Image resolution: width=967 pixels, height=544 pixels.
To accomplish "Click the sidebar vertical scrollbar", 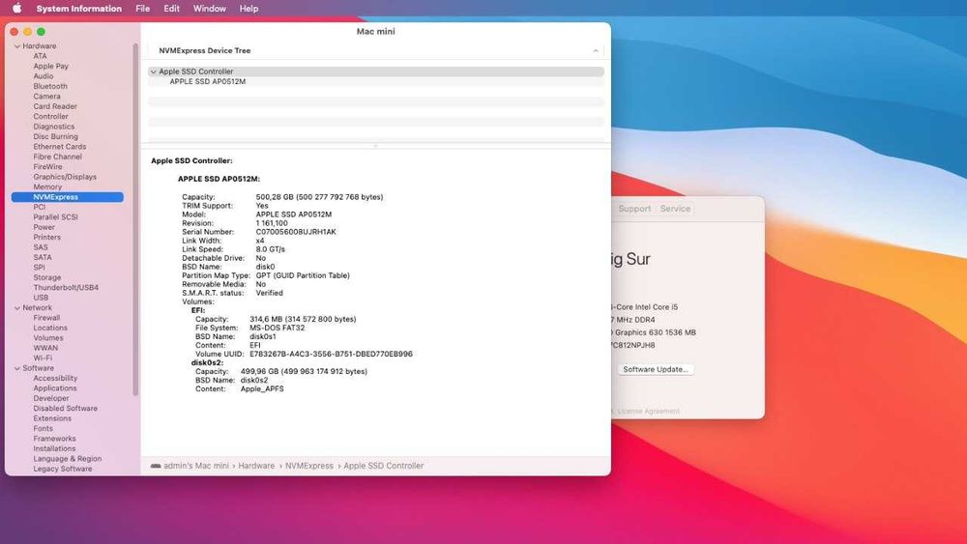I will [135, 218].
